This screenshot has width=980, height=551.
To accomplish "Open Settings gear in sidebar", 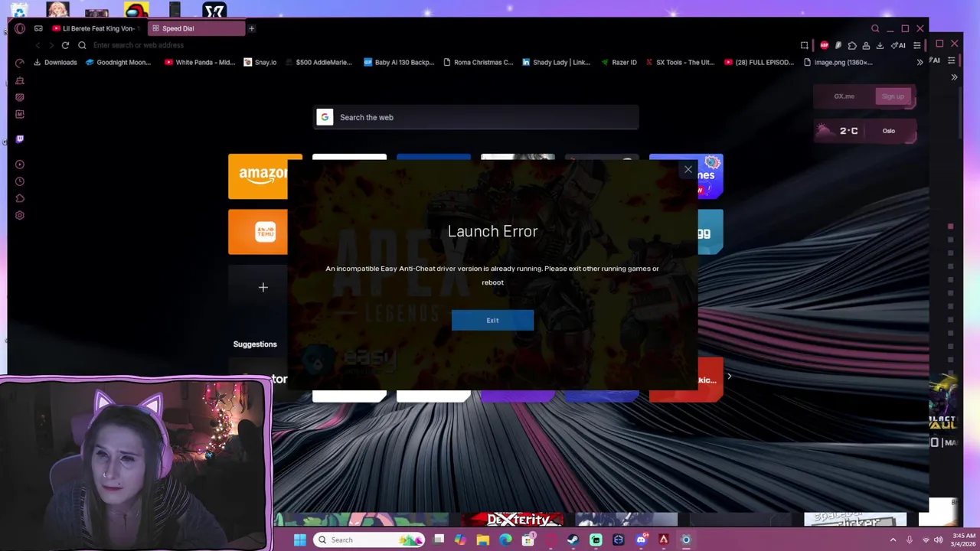I will (20, 215).
